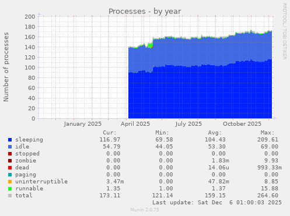Screen dimensions: 290x216
Task: Click the runnable average value 1.37
Action: 219,189
